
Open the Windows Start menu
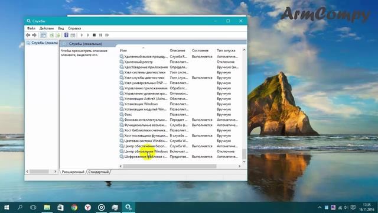[6, 208]
